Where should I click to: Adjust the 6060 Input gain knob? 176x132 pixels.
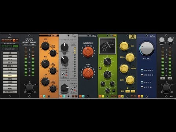29,88
